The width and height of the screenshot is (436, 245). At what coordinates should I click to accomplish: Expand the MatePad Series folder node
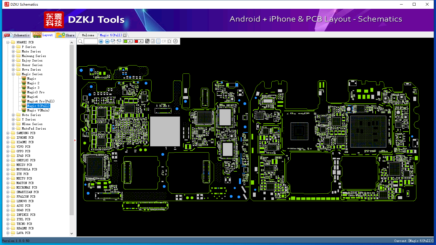click(x=13, y=128)
